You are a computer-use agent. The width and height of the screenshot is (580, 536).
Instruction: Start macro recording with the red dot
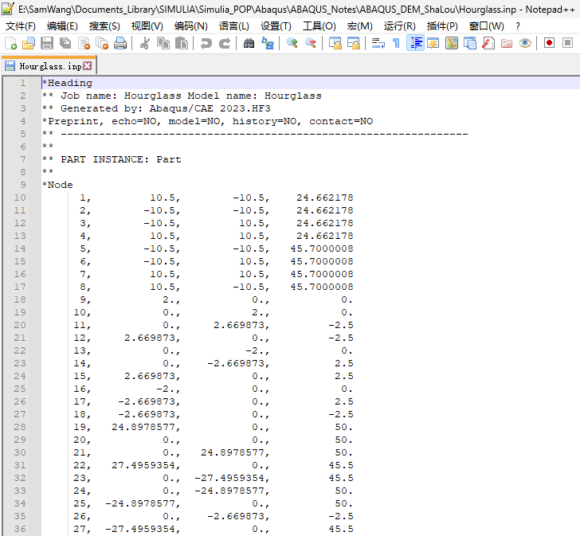[x=549, y=43]
